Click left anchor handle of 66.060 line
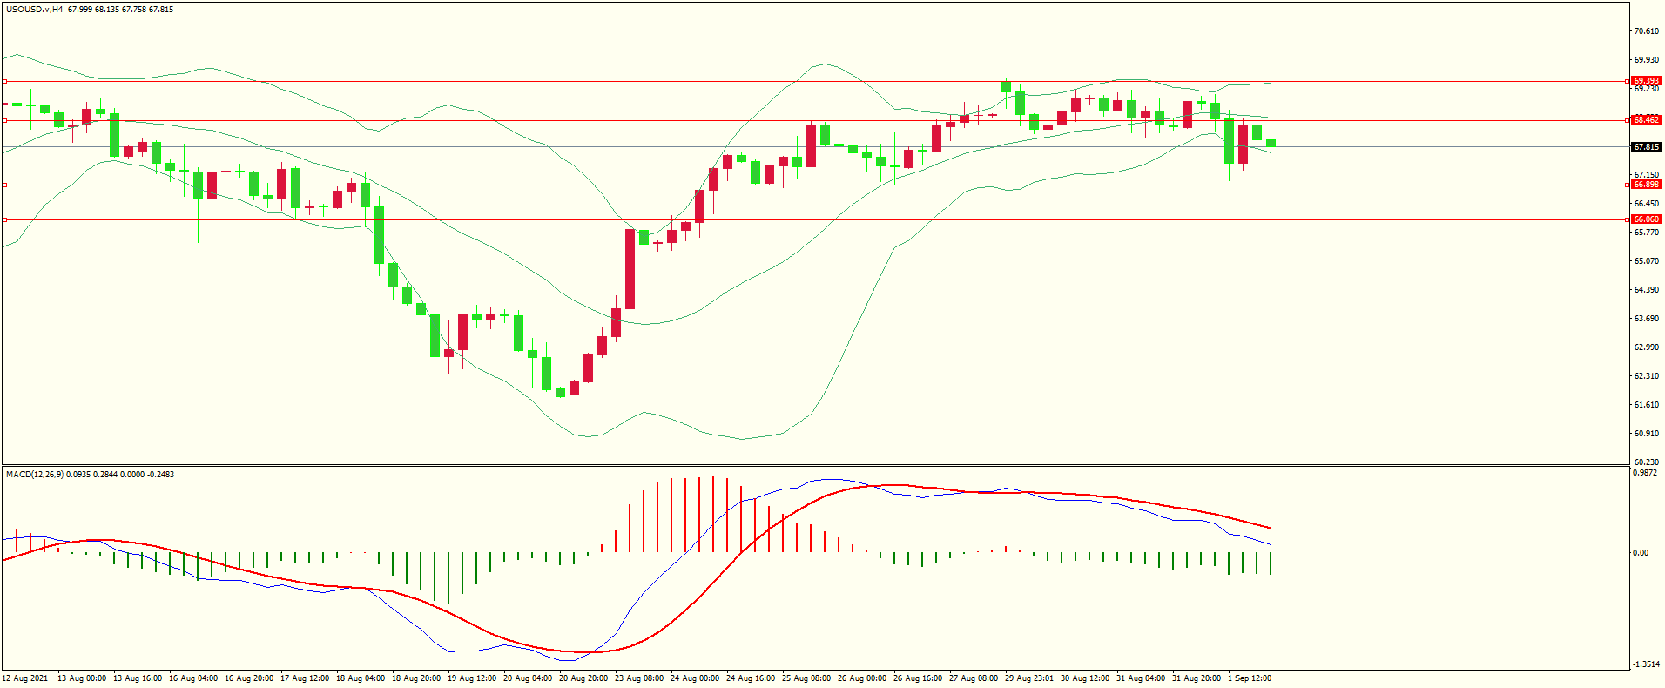This screenshot has width=1665, height=688. pyautogui.click(x=4, y=219)
